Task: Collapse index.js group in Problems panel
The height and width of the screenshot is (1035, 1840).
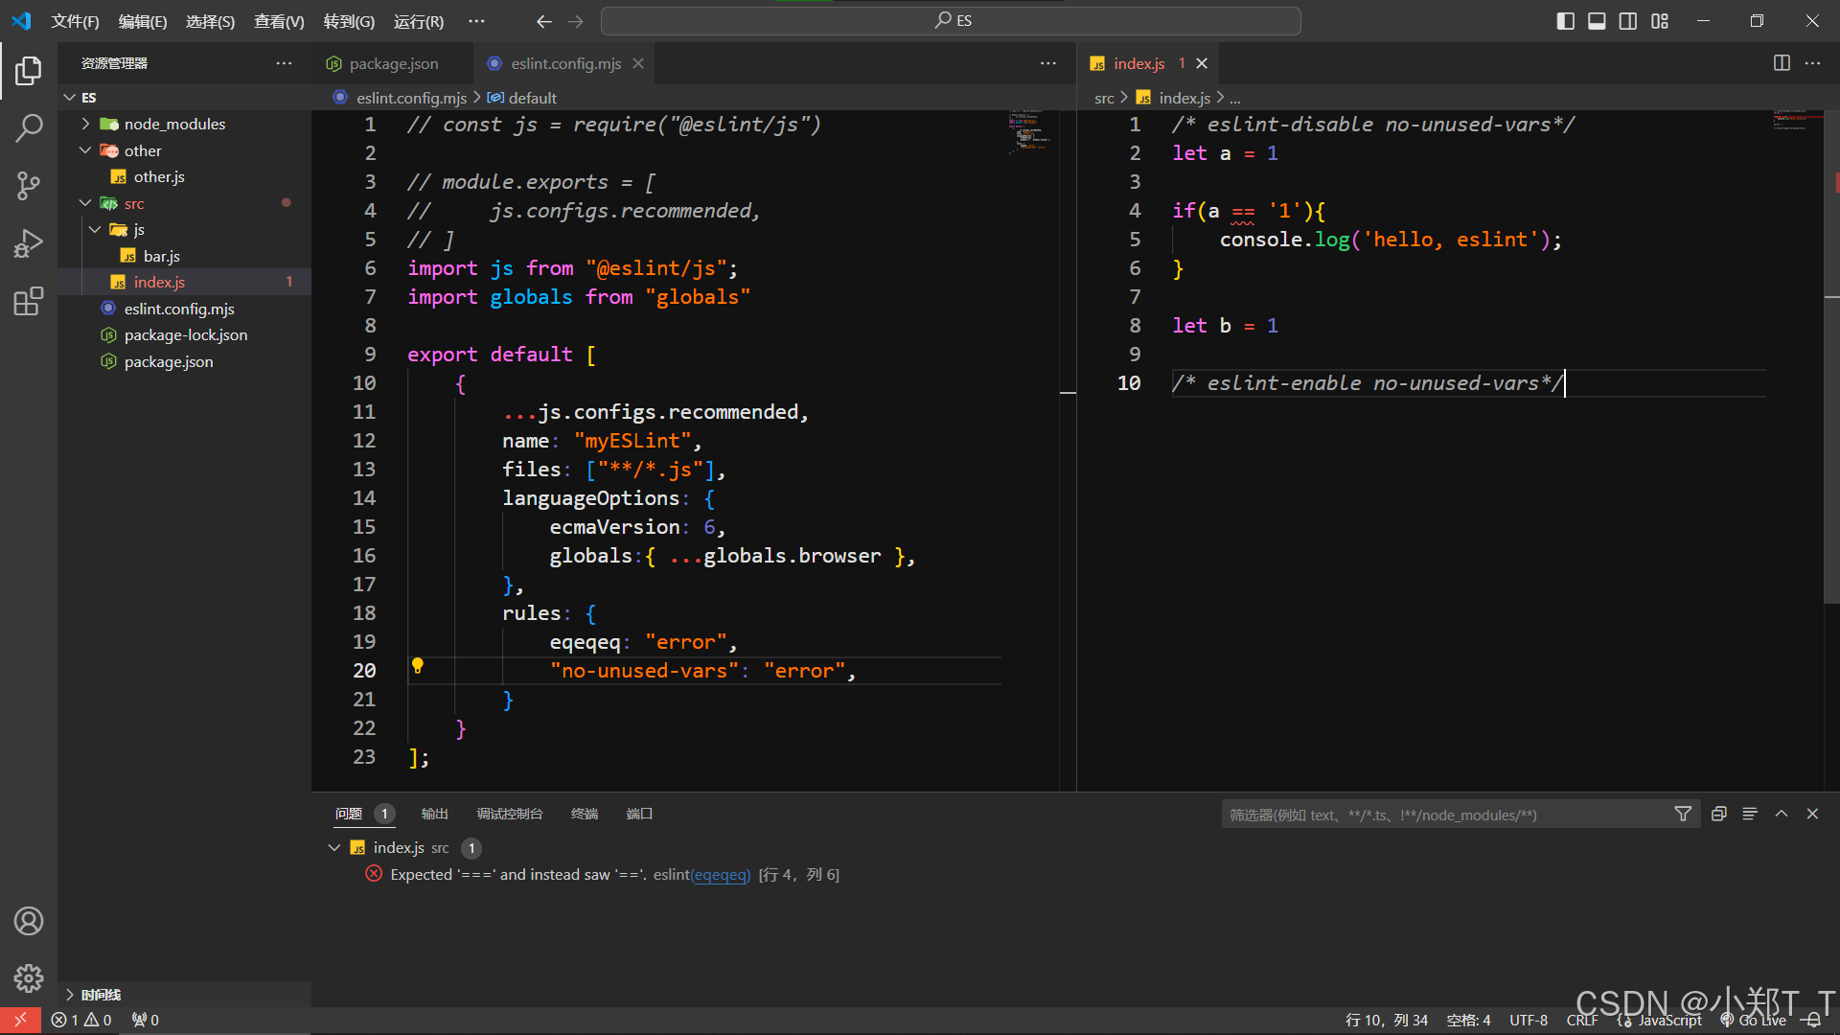Action: (334, 848)
